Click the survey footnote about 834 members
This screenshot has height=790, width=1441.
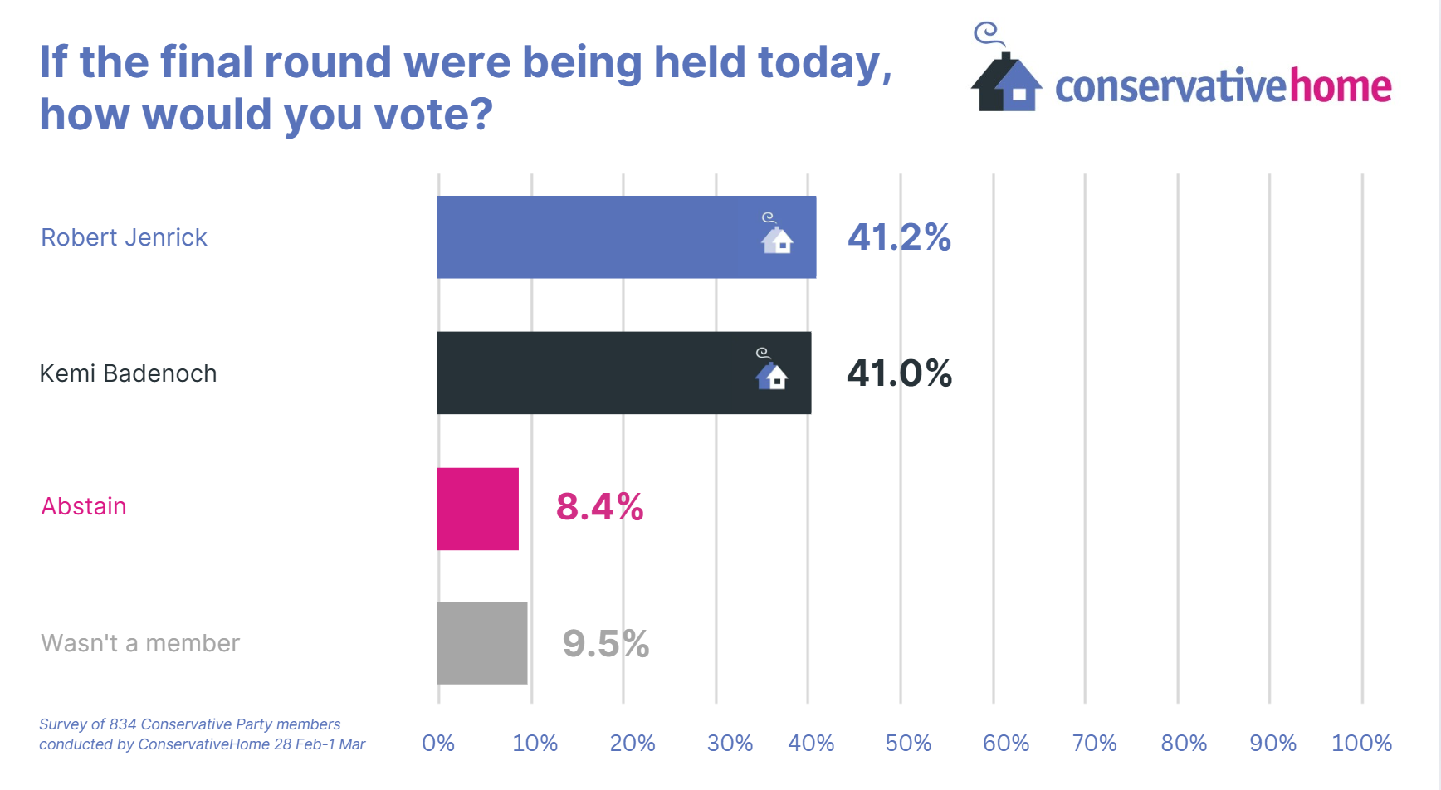point(202,734)
